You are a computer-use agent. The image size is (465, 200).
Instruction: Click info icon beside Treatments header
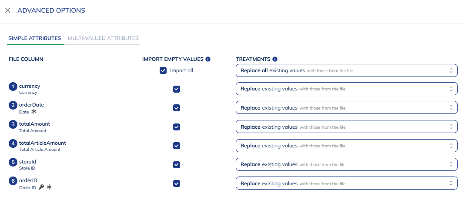coord(275,59)
